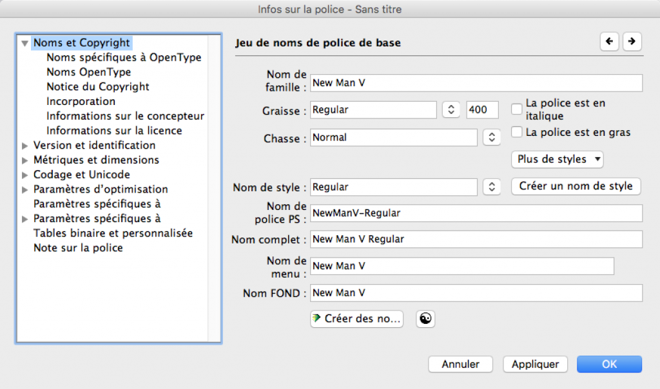Select 'Noms OpenType' in the sidebar
The width and height of the screenshot is (660, 389).
tap(88, 72)
